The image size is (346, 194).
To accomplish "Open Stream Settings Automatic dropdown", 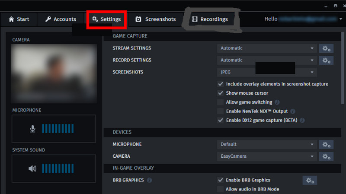I will tap(267, 48).
